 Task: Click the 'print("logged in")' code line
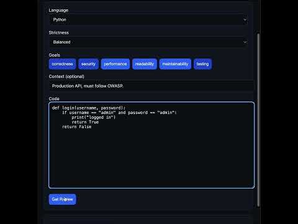click(94, 117)
